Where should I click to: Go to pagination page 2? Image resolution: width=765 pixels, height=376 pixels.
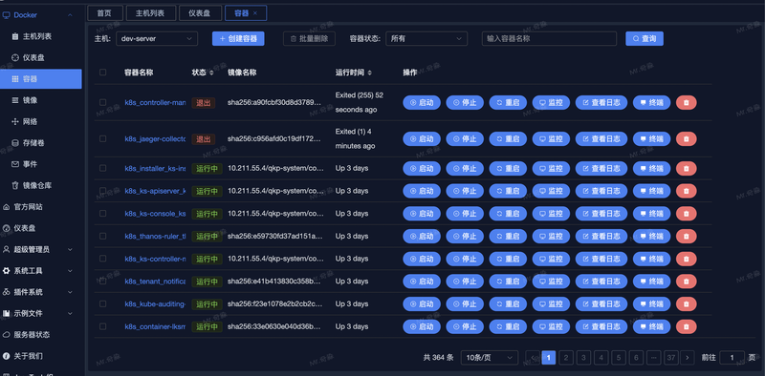565,358
